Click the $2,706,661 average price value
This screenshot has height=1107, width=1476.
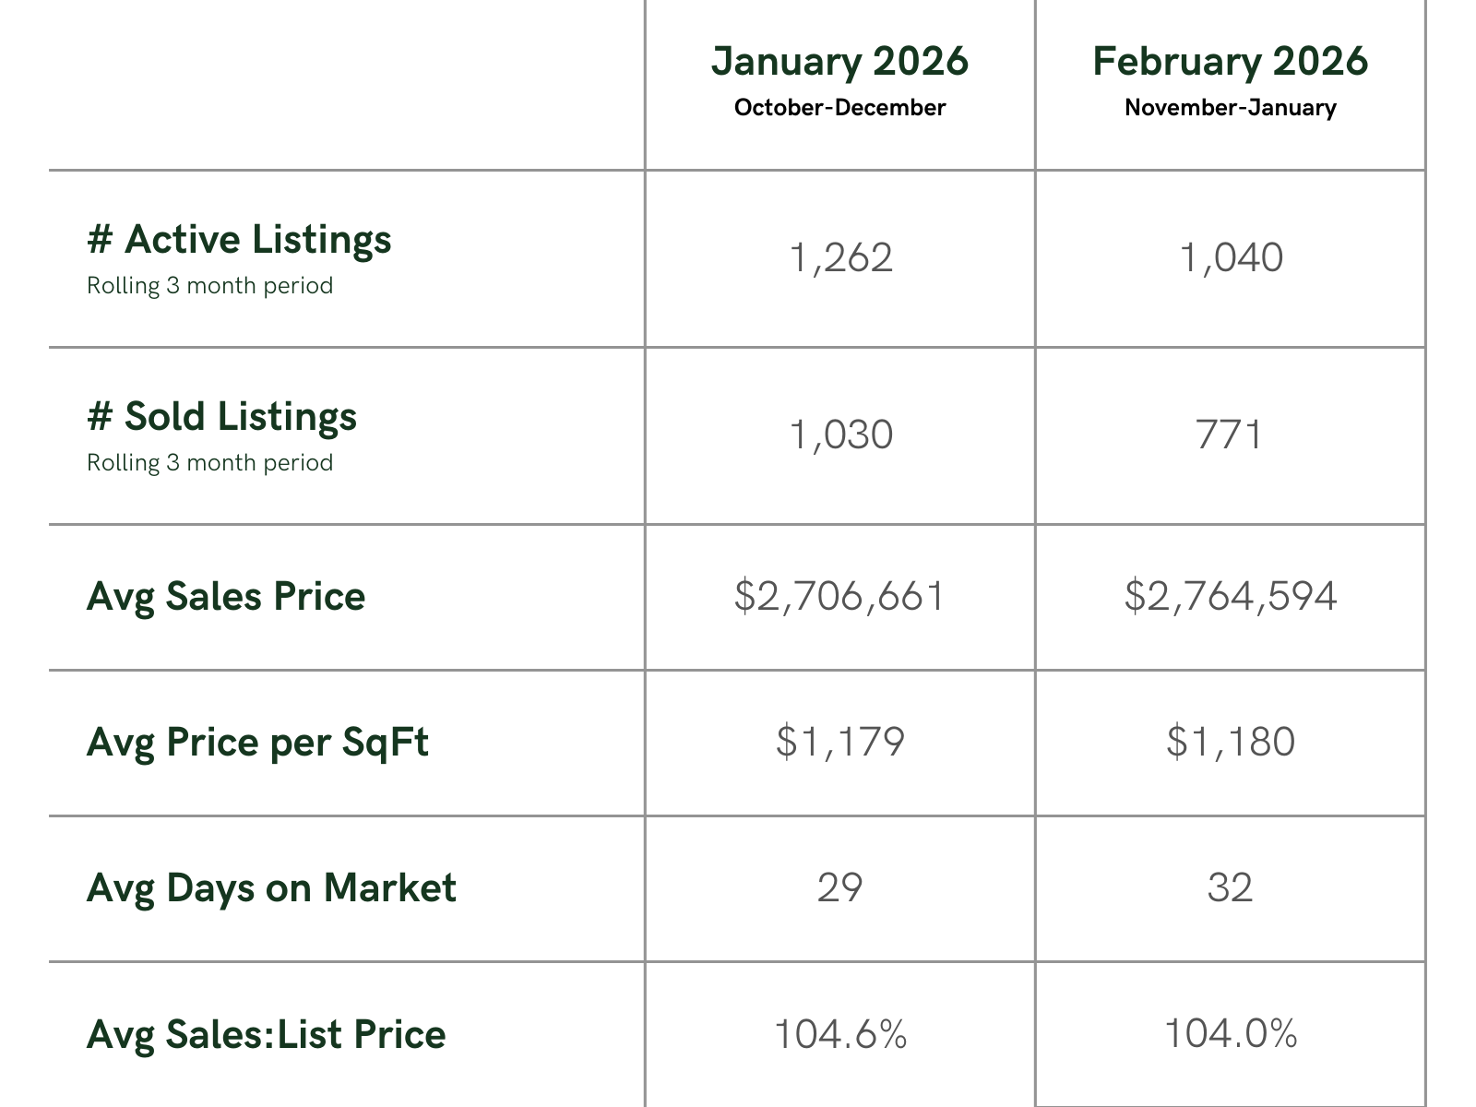[x=839, y=596]
